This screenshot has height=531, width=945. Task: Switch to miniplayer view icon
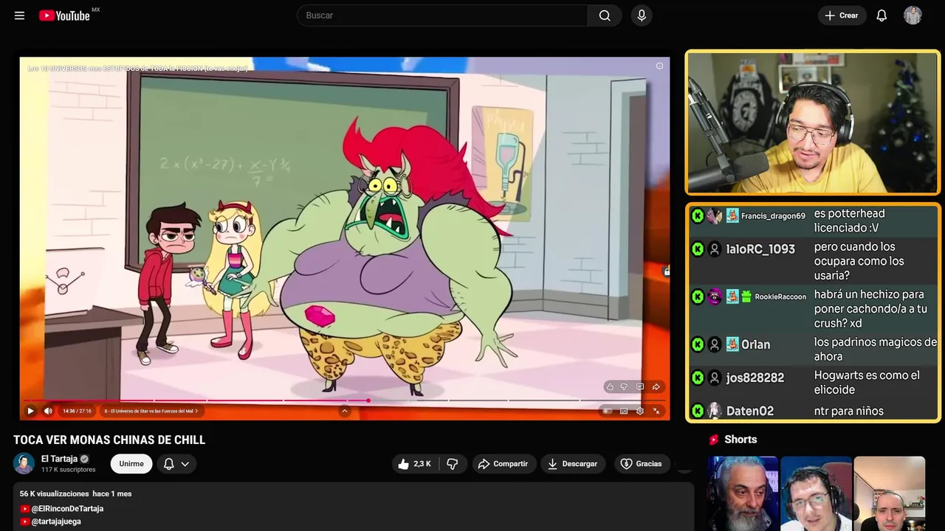[x=624, y=411]
